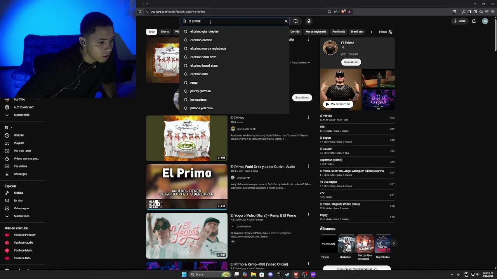Viewport: 497px width, 279px height.
Task: Subscribe to El Primo channel card
Action: point(351,62)
